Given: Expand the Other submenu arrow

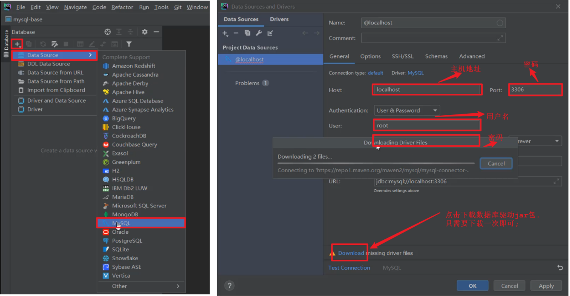Looking at the screenshot, I should pos(178,286).
